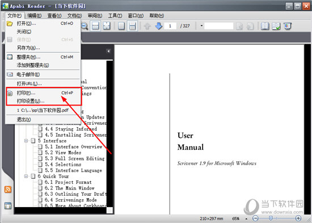Click the window layout sidebar icon

[x=8, y=205]
